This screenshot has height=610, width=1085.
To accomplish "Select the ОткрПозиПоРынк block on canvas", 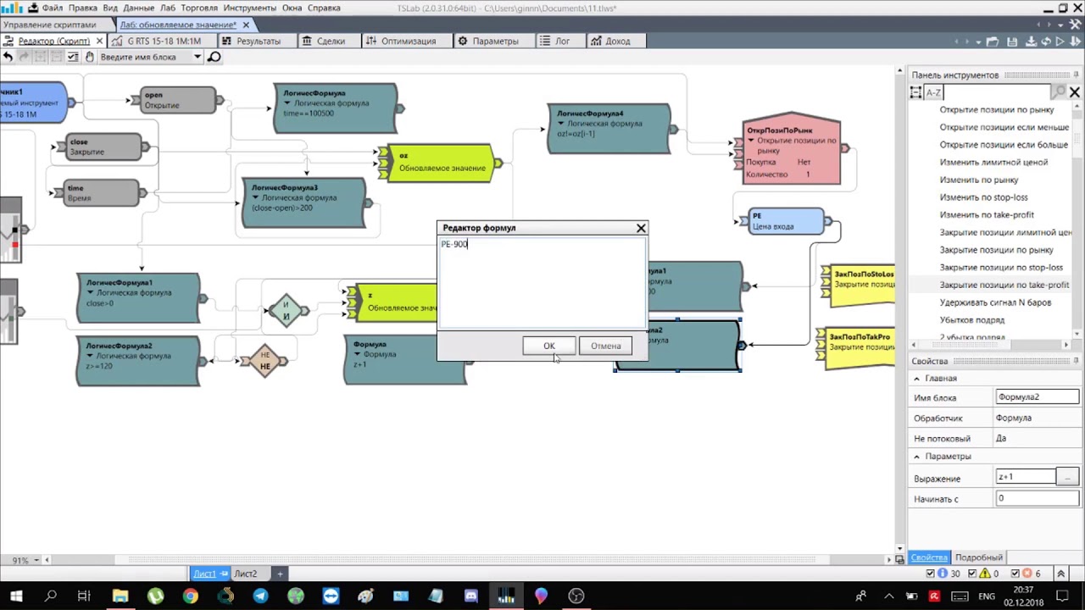I will (792, 149).
